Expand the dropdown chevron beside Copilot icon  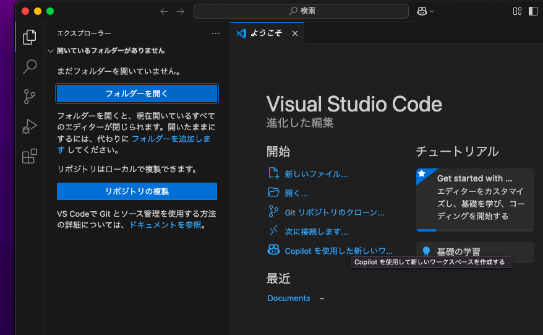point(432,11)
